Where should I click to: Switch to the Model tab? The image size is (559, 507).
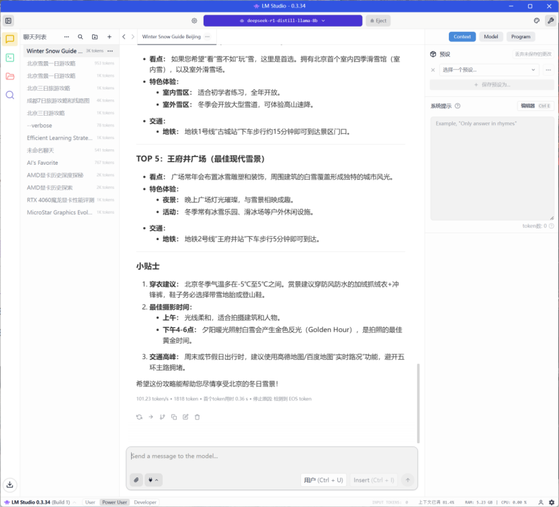click(x=491, y=37)
